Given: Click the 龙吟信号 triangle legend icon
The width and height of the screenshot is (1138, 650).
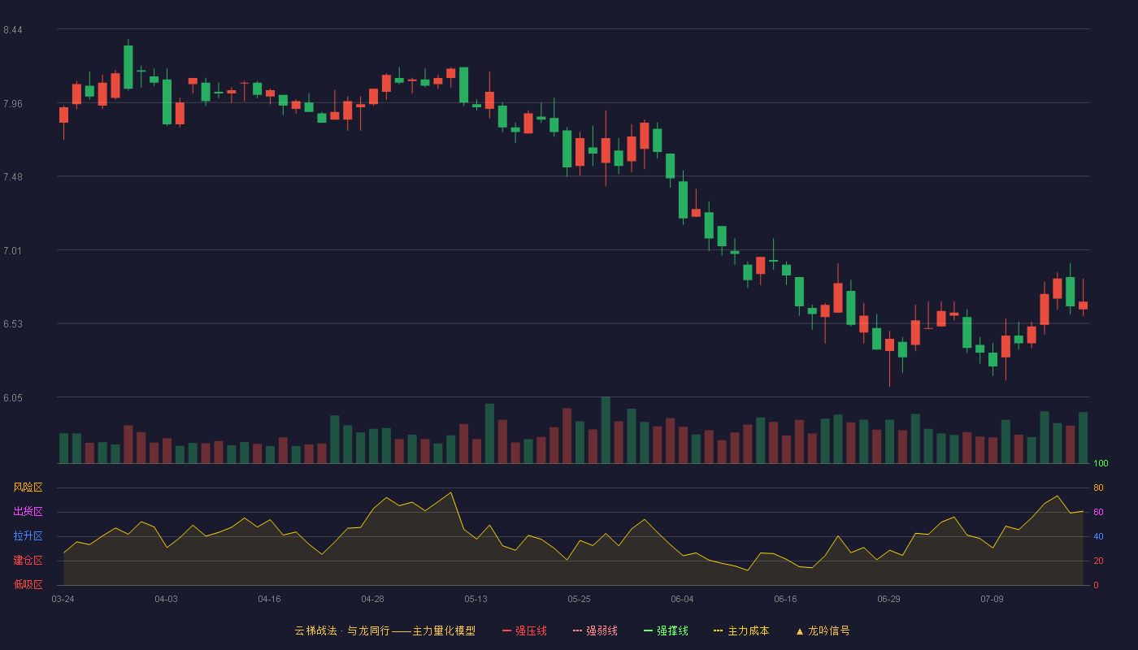Looking at the screenshot, I should click(799, 631).
